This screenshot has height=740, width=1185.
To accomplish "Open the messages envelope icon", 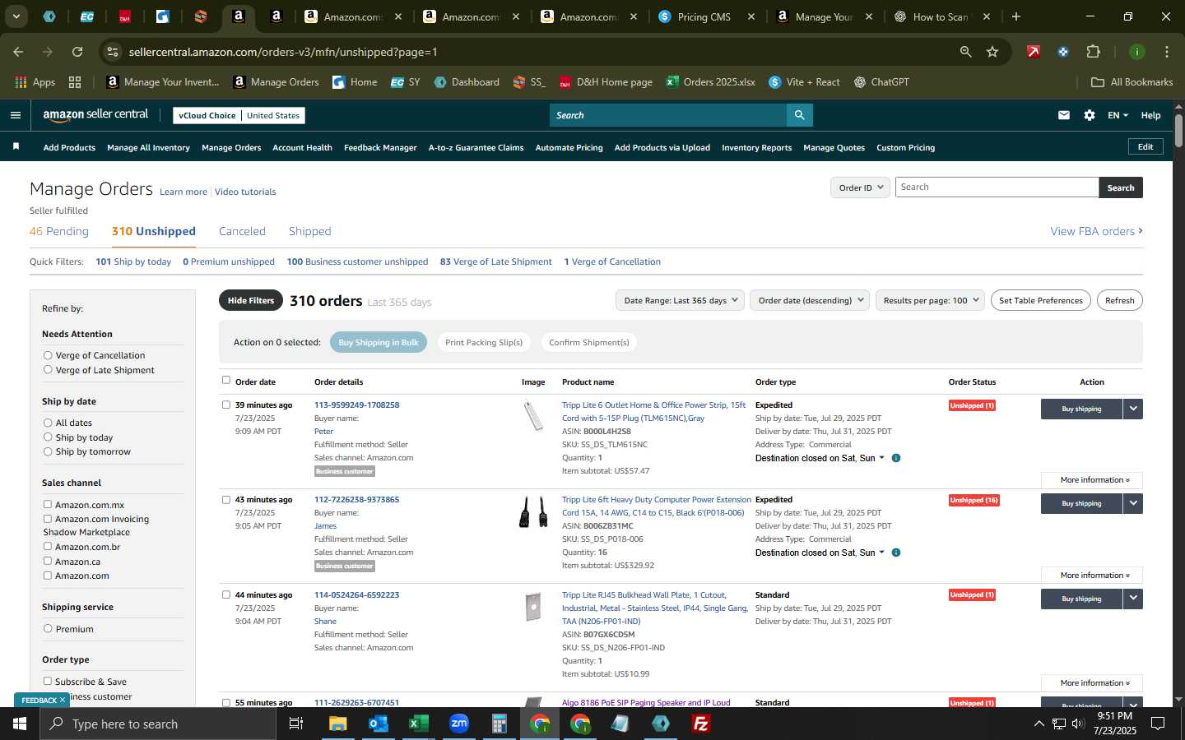I will click(x=1064, y=115).
